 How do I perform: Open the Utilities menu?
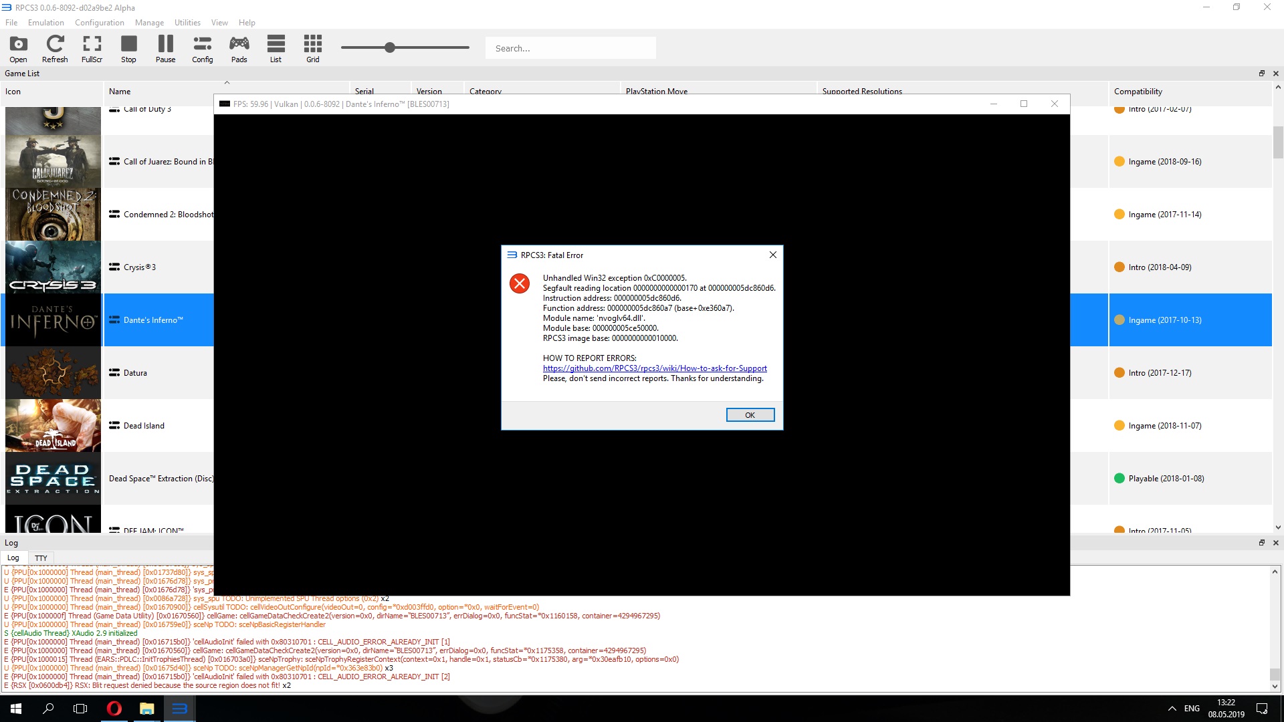click(x=187, y=23)
